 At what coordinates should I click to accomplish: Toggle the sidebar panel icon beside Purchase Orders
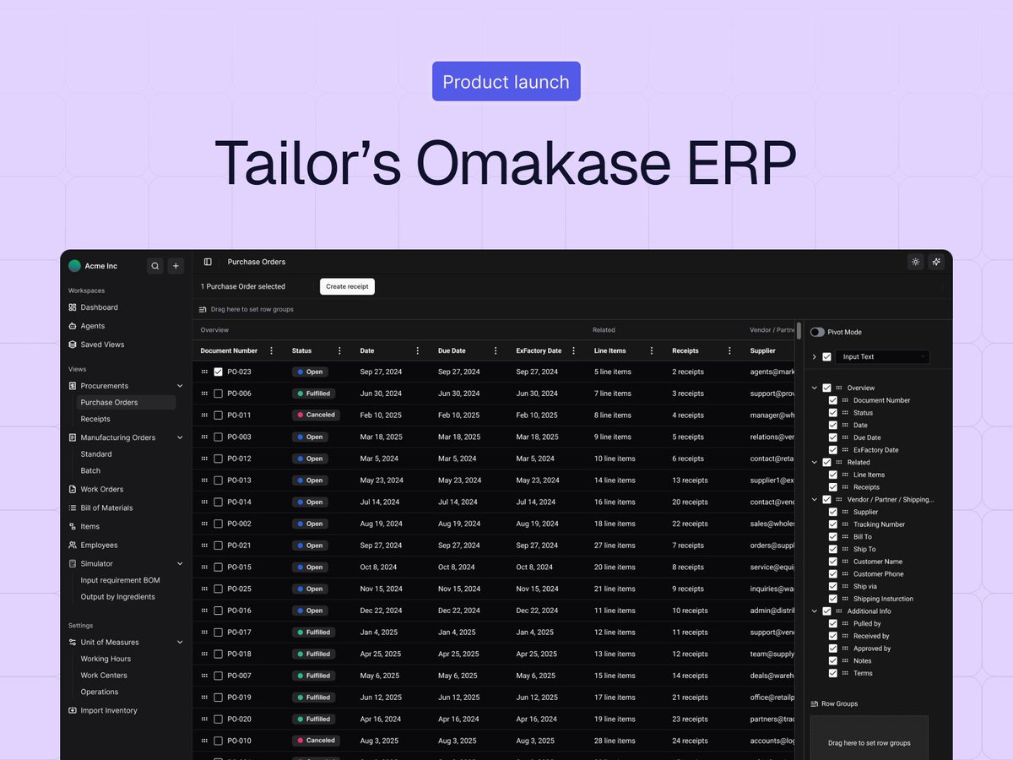click(x=208, y=262)
